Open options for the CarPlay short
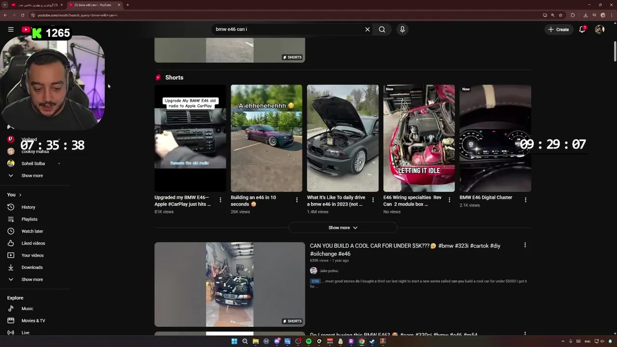Image resolution: width=617 pixels, height=347 pixels. point(220,200)
